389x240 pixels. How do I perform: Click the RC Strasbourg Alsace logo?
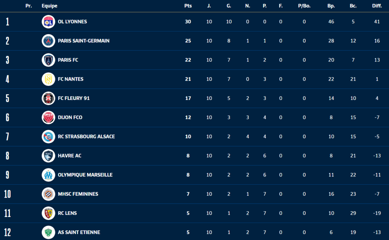pos(48,137)
